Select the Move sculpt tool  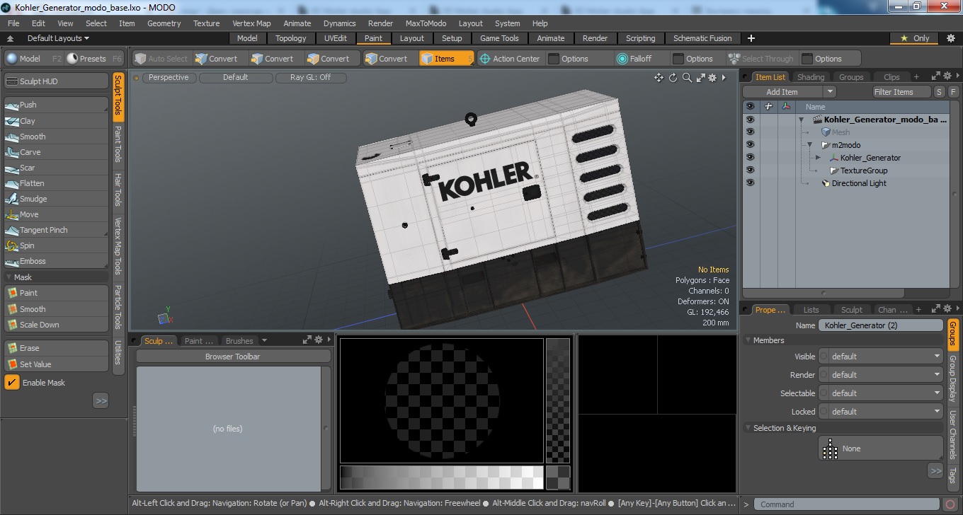point(57,214)
